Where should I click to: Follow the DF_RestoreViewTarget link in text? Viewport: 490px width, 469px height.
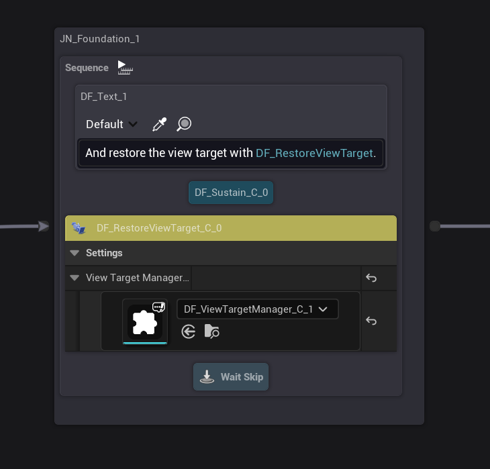tap(313, 153)
